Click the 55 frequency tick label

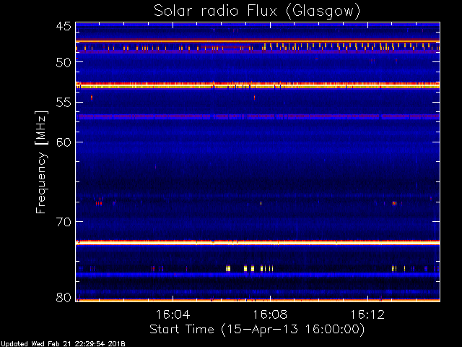click(64, 103)
